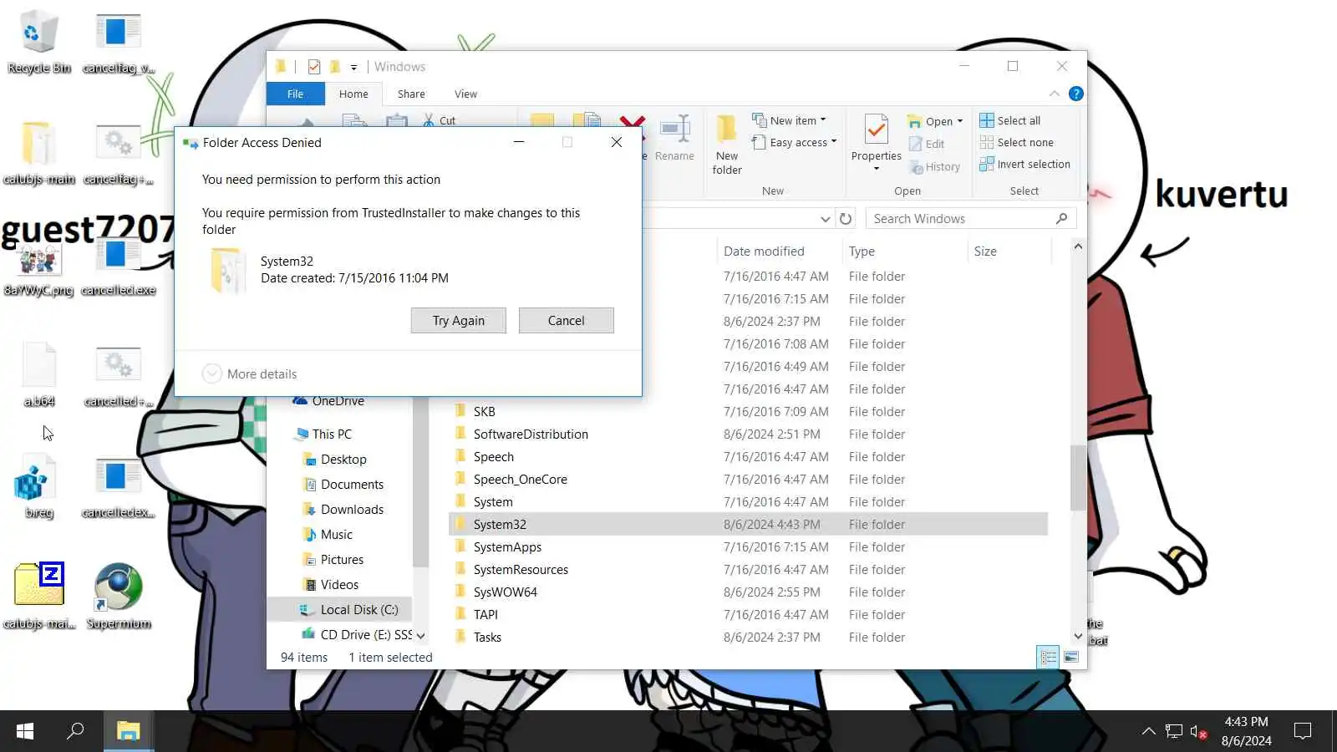The width and height of the screenshot is (1337, 752).
Task: Switch to the Share ribbon tab
Action: [x=411, y=94]
